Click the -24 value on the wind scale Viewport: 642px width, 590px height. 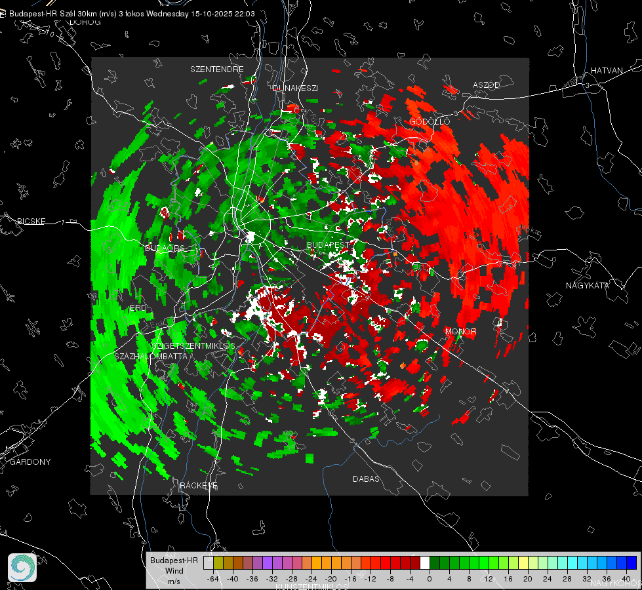(311, 579)
